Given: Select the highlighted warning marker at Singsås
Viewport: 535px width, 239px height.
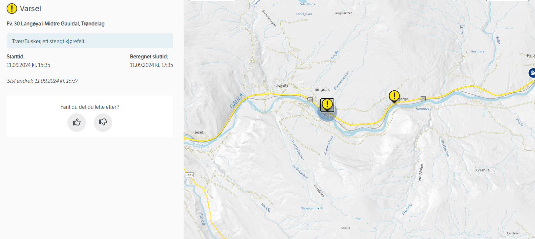Looking at the screenshot, I should pos(327,105).
